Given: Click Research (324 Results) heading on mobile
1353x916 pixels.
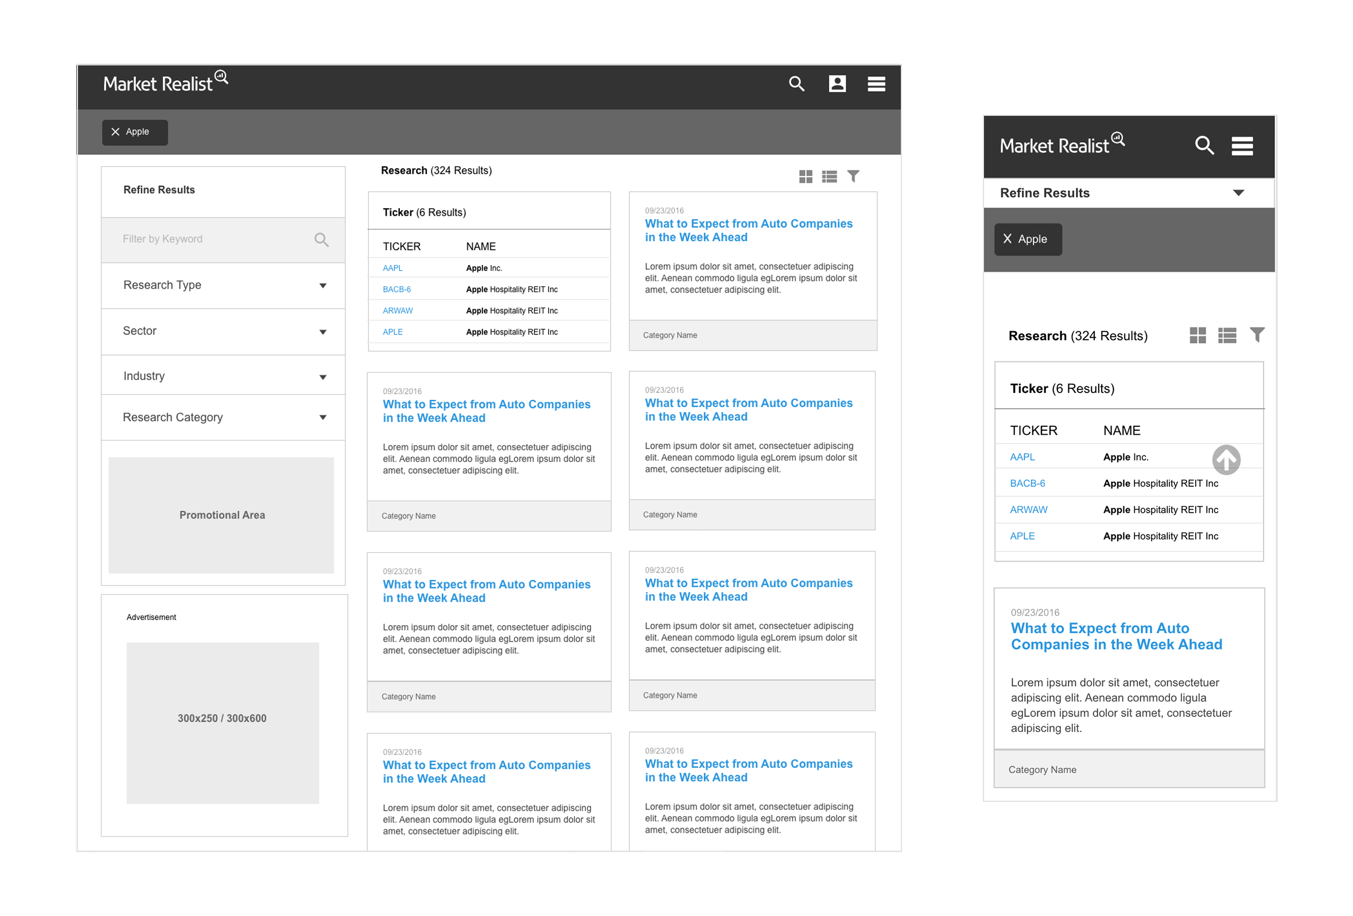Looking at the screenshot, I should [1078, 336].
